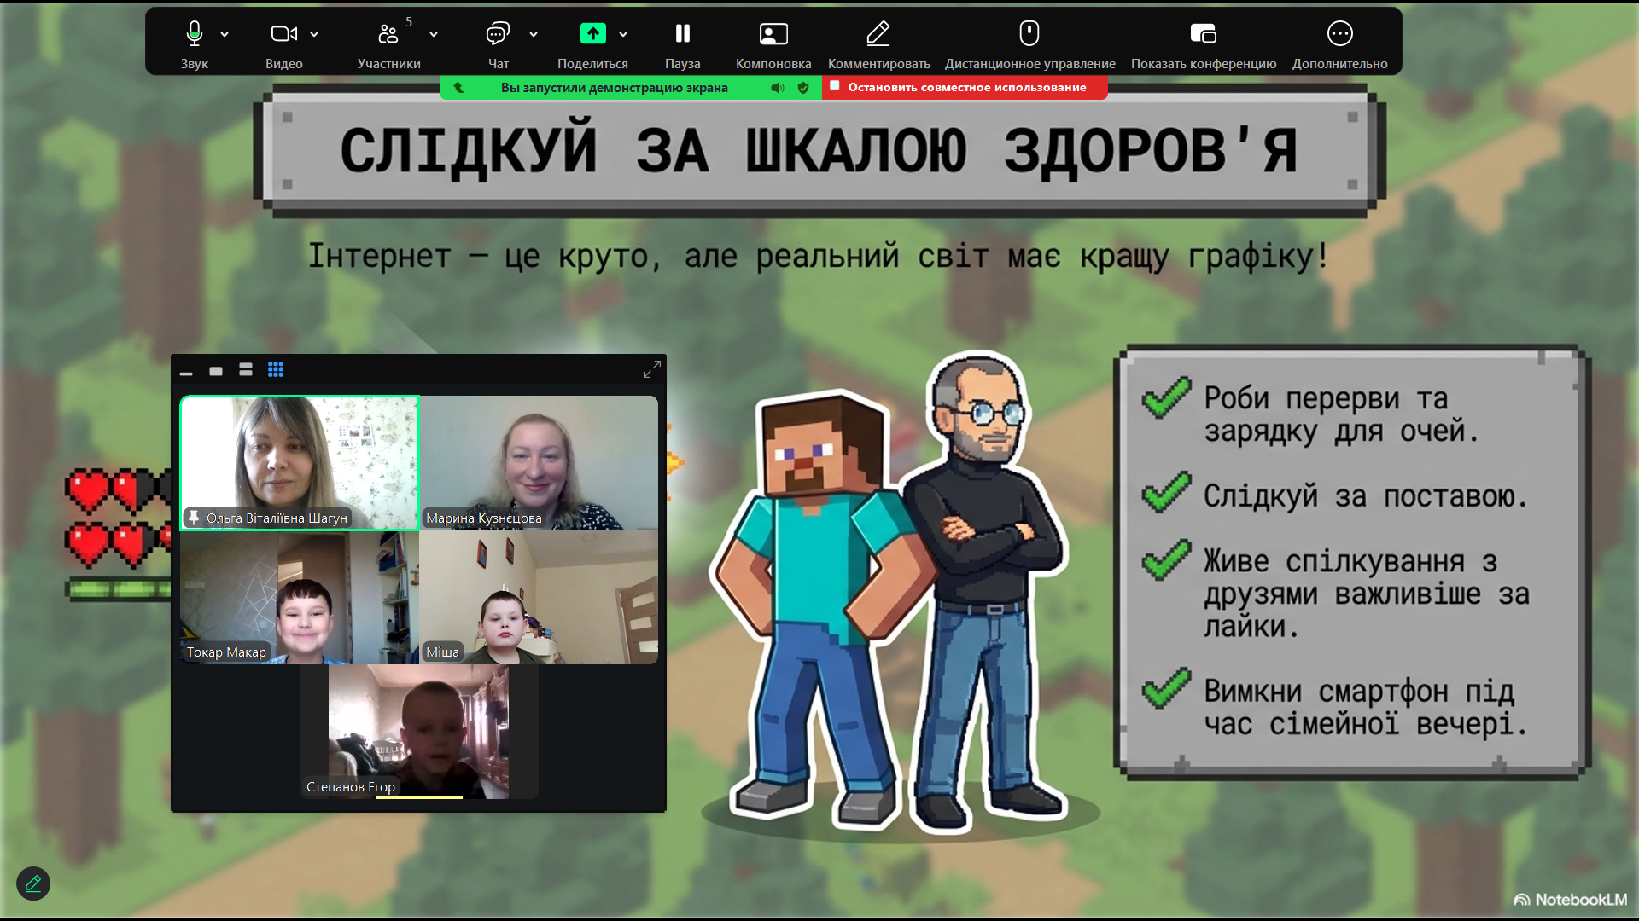Mute the microphone via Звук icon
The height and width of the screenshot is (921, 1639).
coord(194,34)
